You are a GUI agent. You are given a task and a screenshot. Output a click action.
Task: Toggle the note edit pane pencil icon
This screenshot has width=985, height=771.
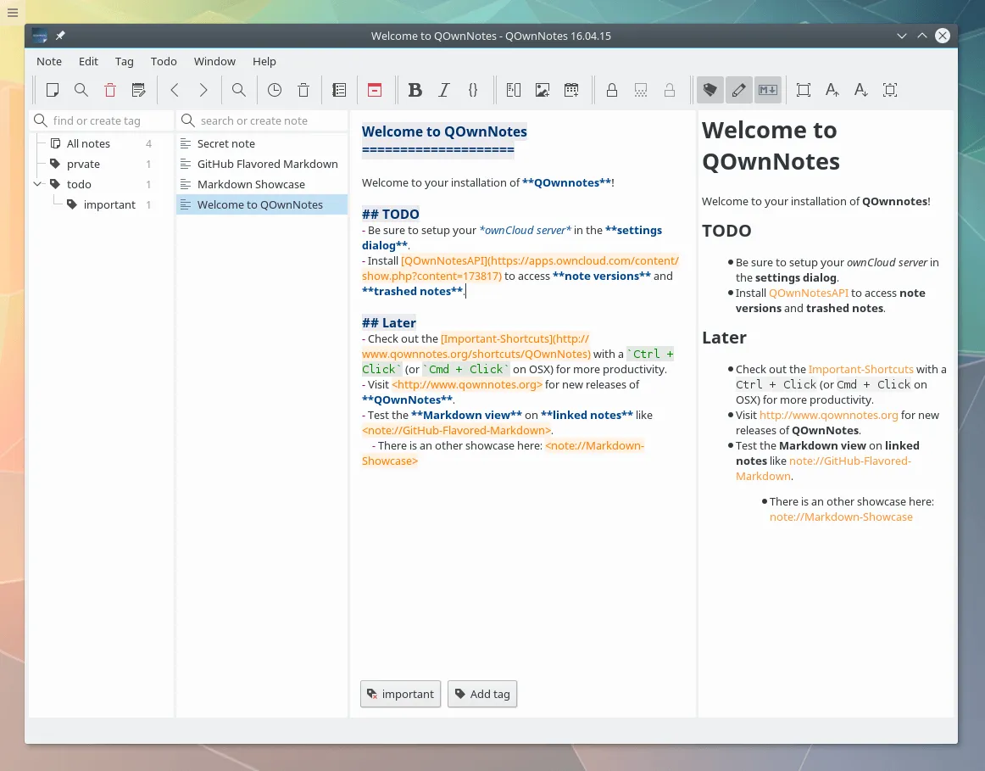point(738,90)
